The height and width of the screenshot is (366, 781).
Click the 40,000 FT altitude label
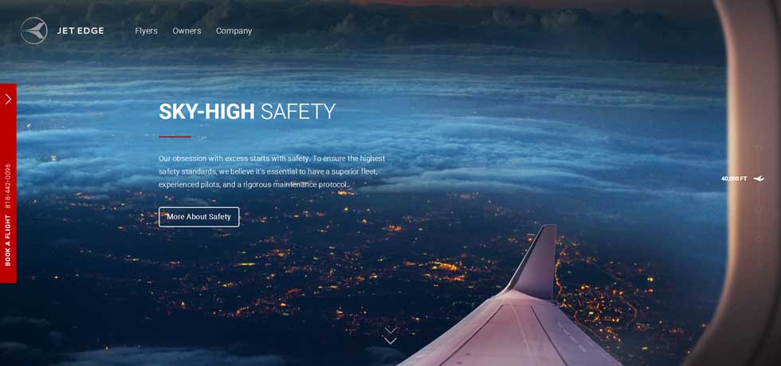(x=734, y=179)
